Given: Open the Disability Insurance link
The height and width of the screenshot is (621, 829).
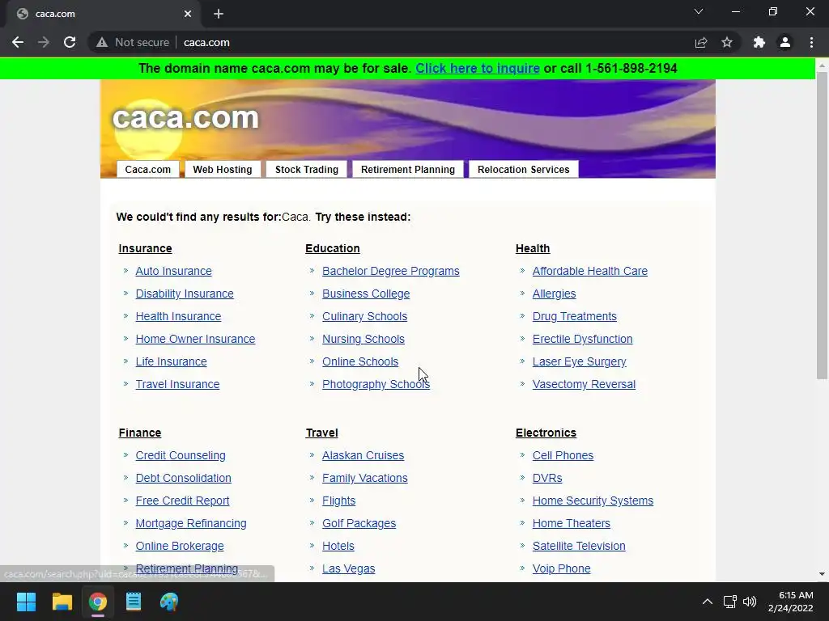Looking at the screenshot, I should 185,294.
